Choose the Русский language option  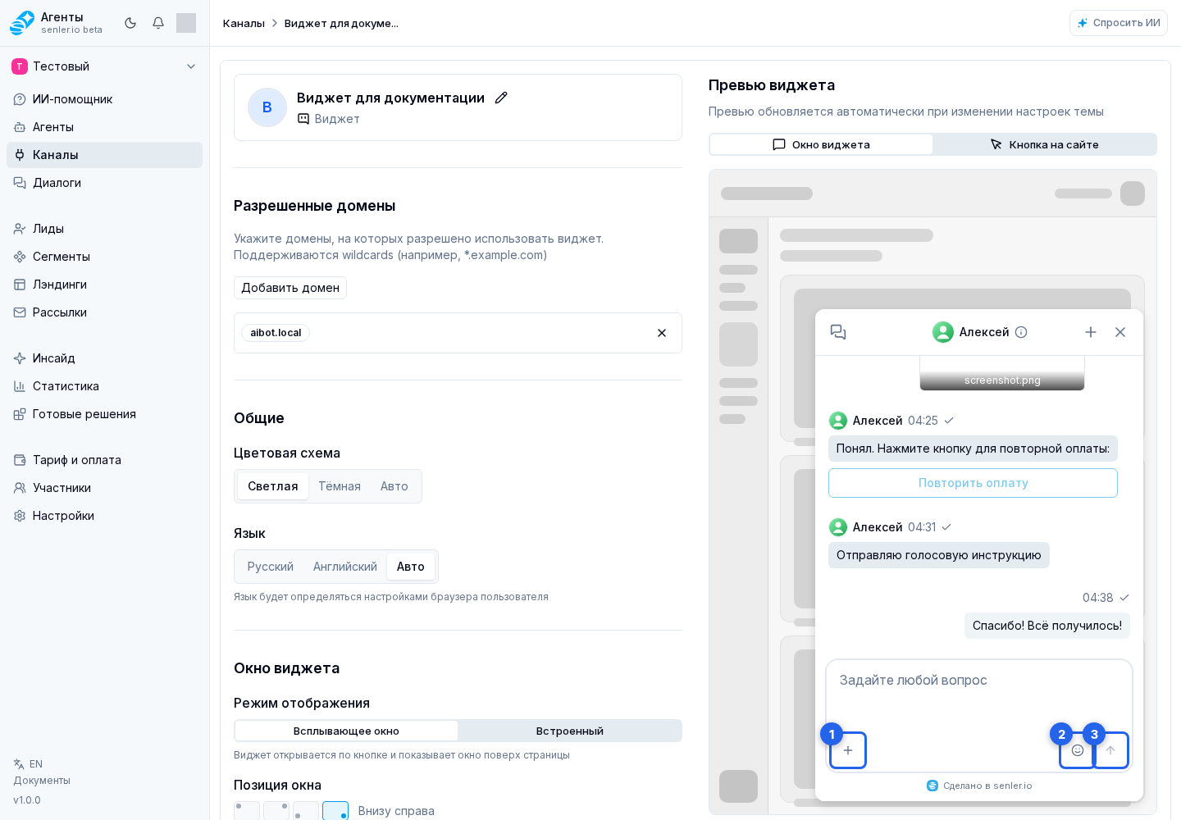pos(271,567)
